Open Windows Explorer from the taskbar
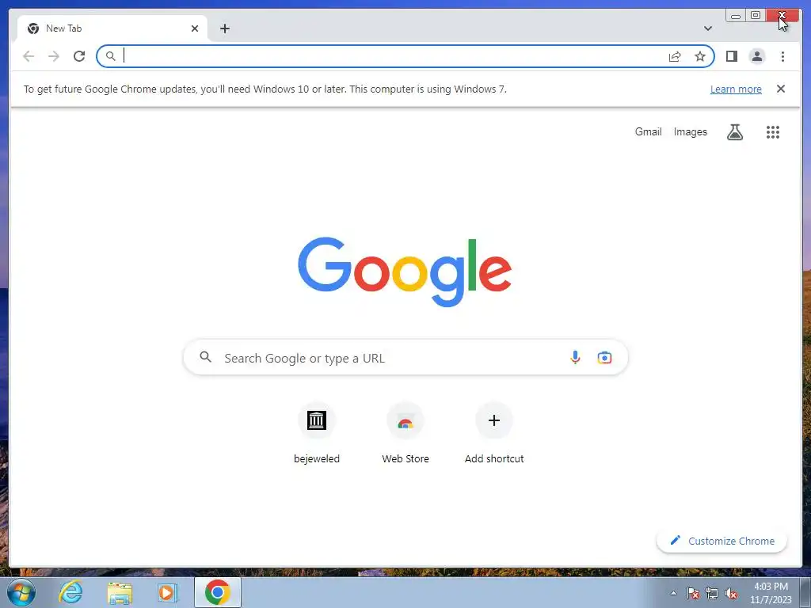This screenshot has height=608, width=811. 120,592
